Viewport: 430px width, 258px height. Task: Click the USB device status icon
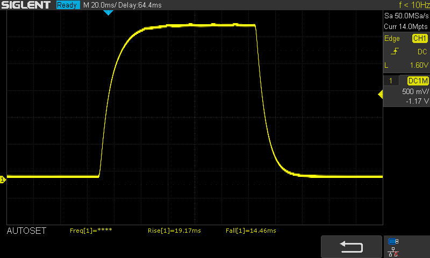[x=393, y=241]
